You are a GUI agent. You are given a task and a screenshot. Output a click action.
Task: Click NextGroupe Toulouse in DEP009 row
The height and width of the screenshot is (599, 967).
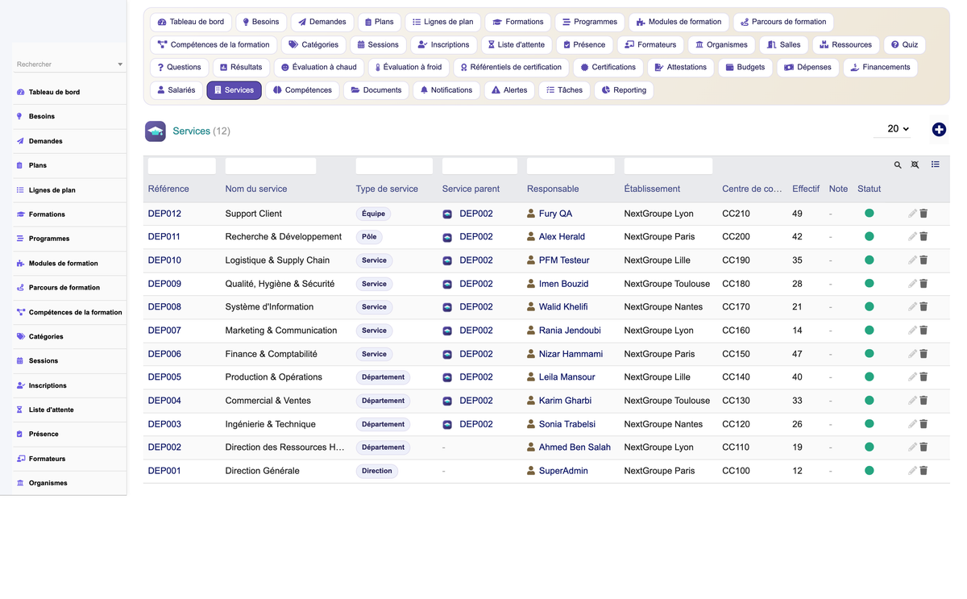click(667, 284)
